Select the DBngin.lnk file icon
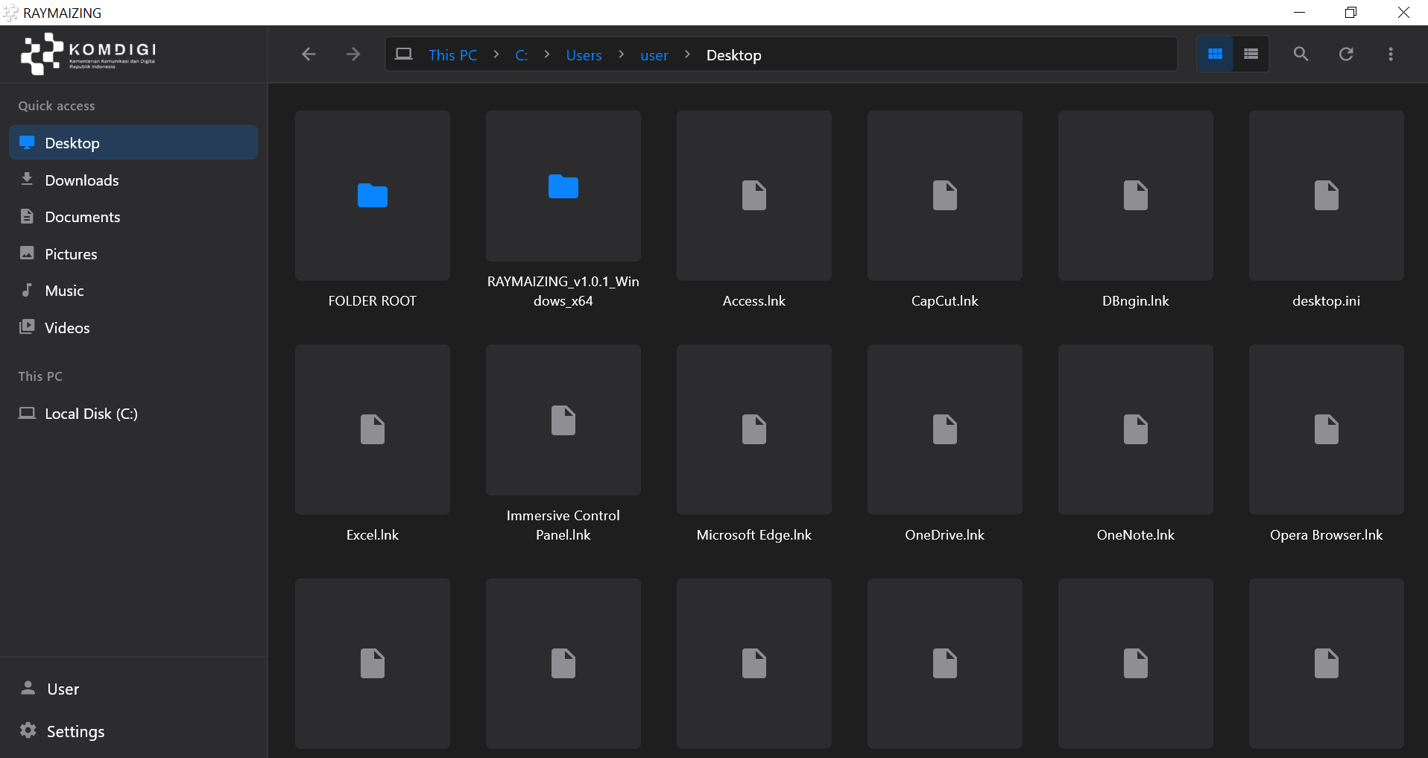 click(x=1136, y=195)
